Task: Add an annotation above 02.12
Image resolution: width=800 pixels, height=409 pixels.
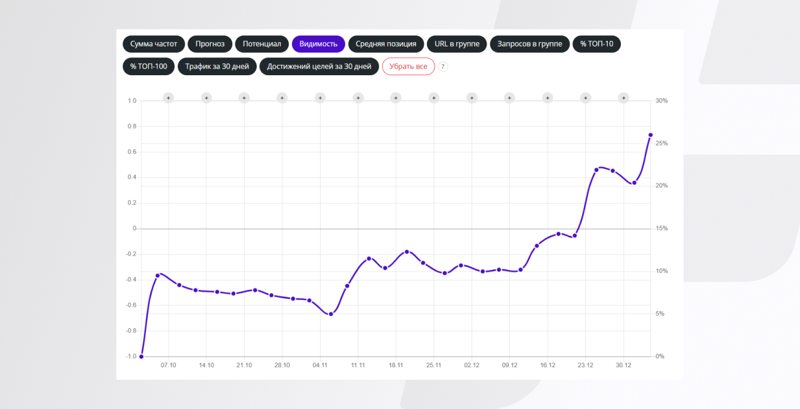Action: point(472,98)
